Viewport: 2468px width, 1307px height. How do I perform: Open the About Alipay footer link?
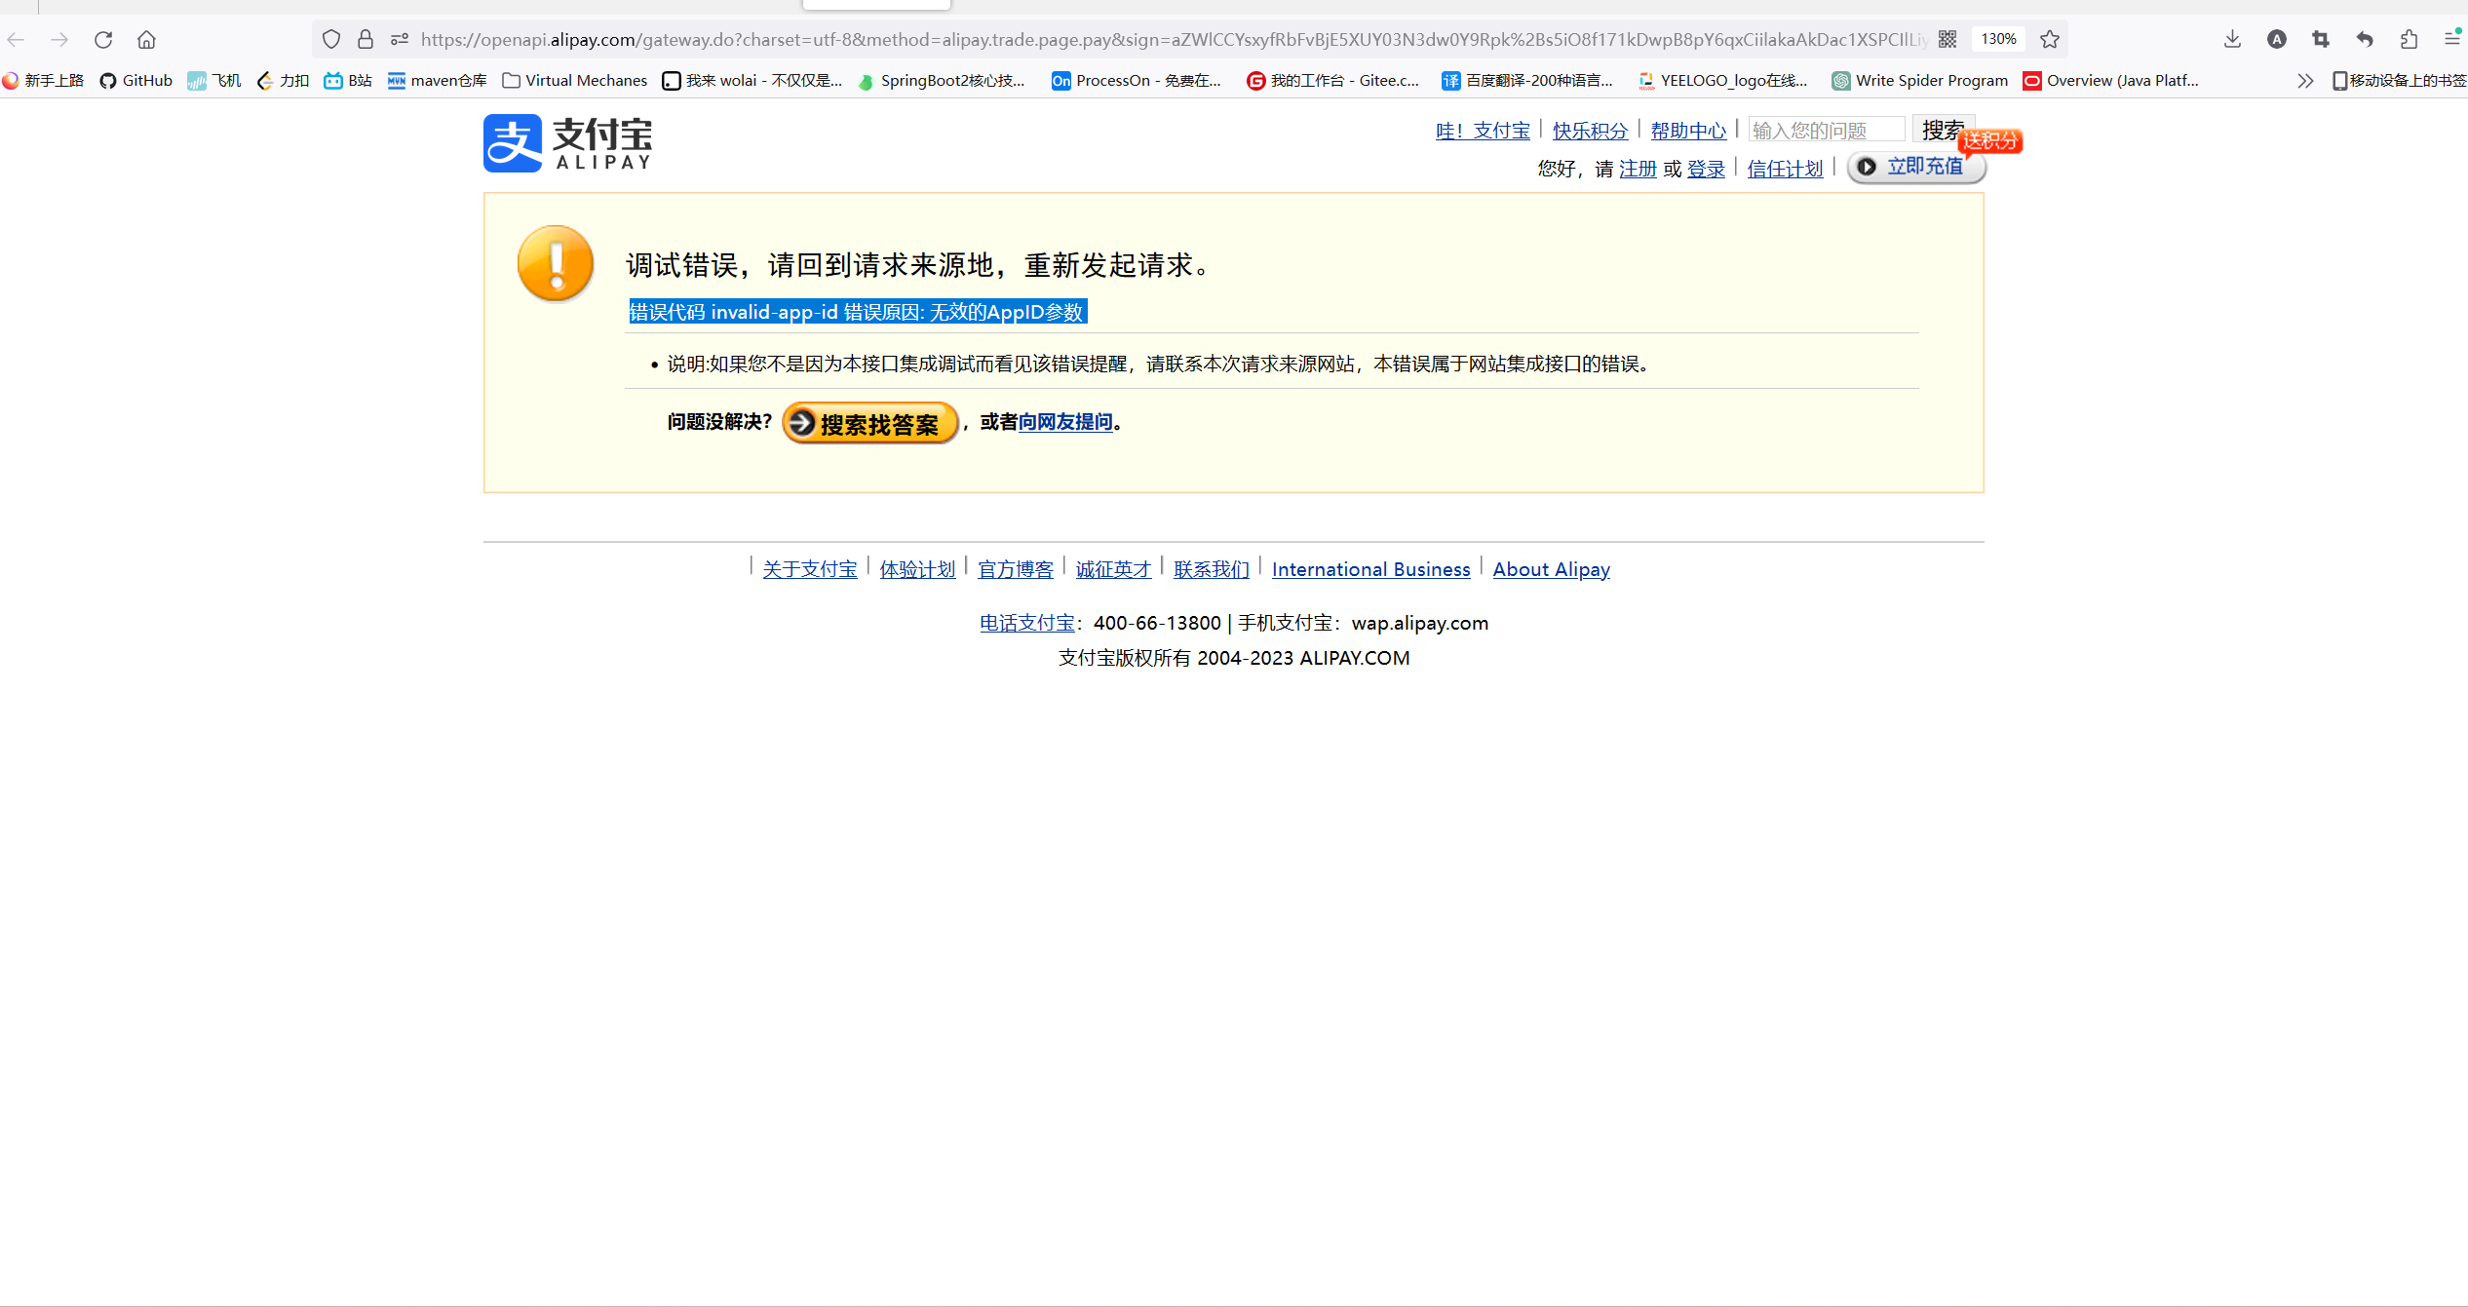(1552, 569)
